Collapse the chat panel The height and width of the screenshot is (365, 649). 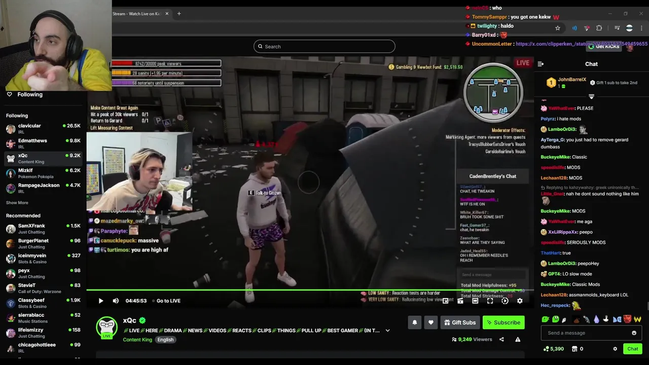(x=540, y=64)
